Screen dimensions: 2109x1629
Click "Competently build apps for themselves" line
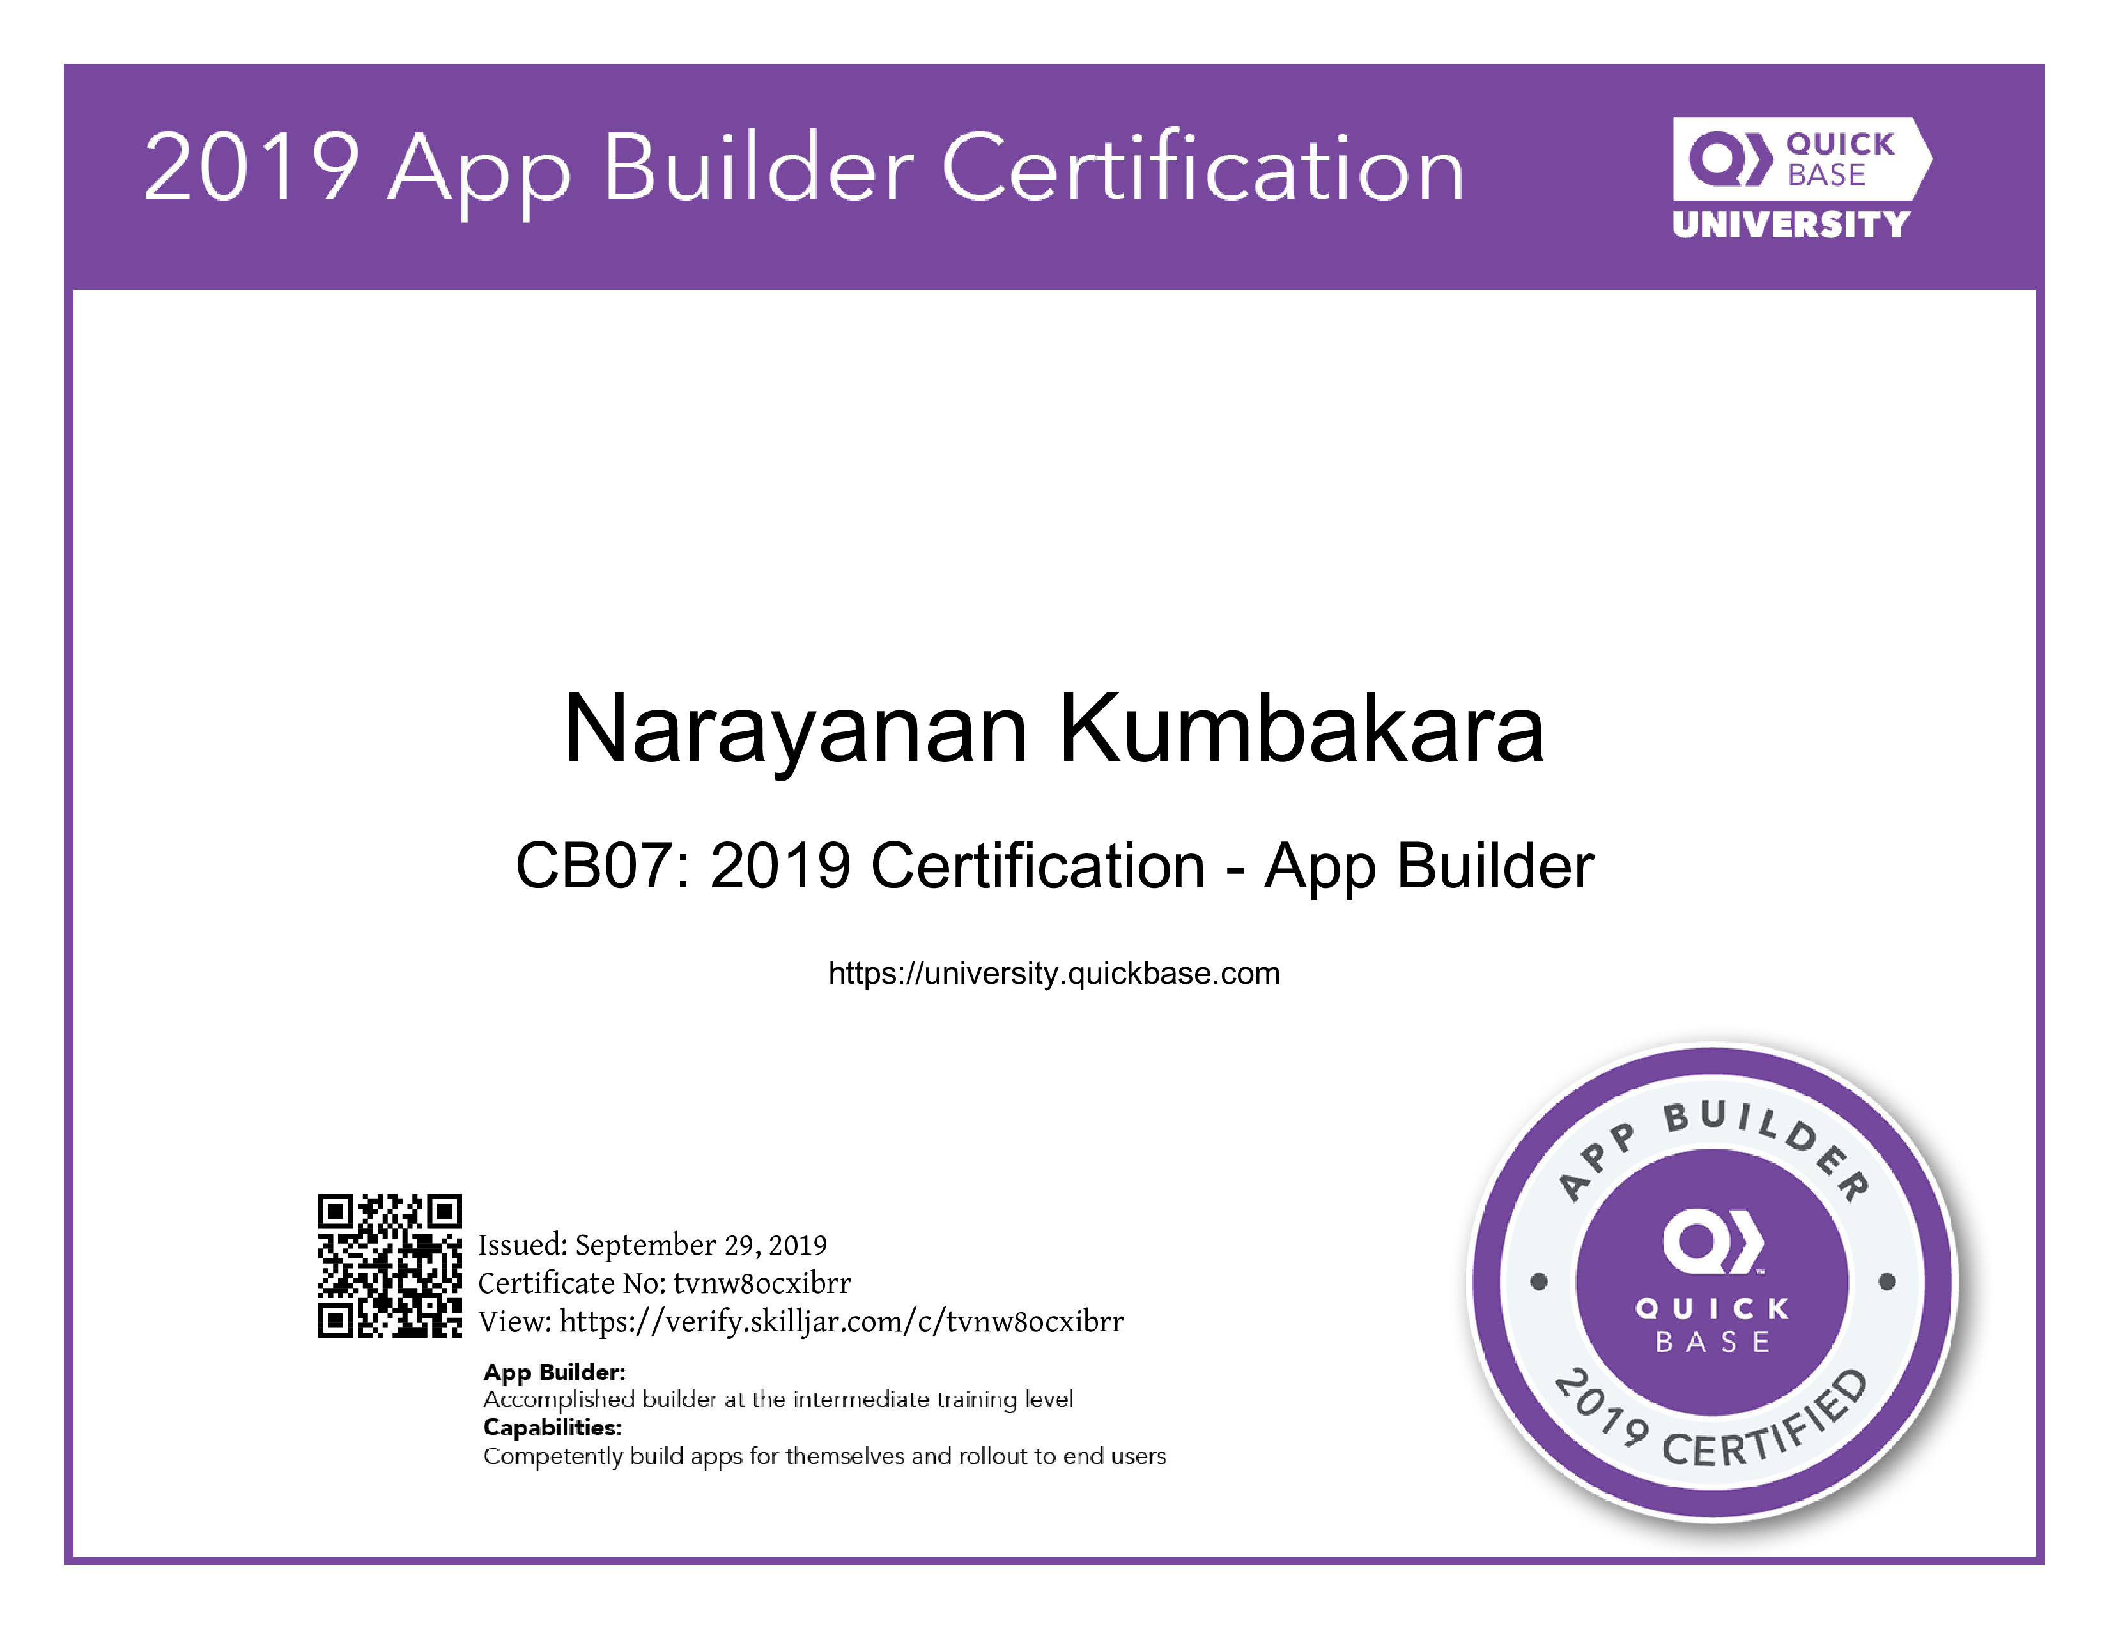point(824,1455)
